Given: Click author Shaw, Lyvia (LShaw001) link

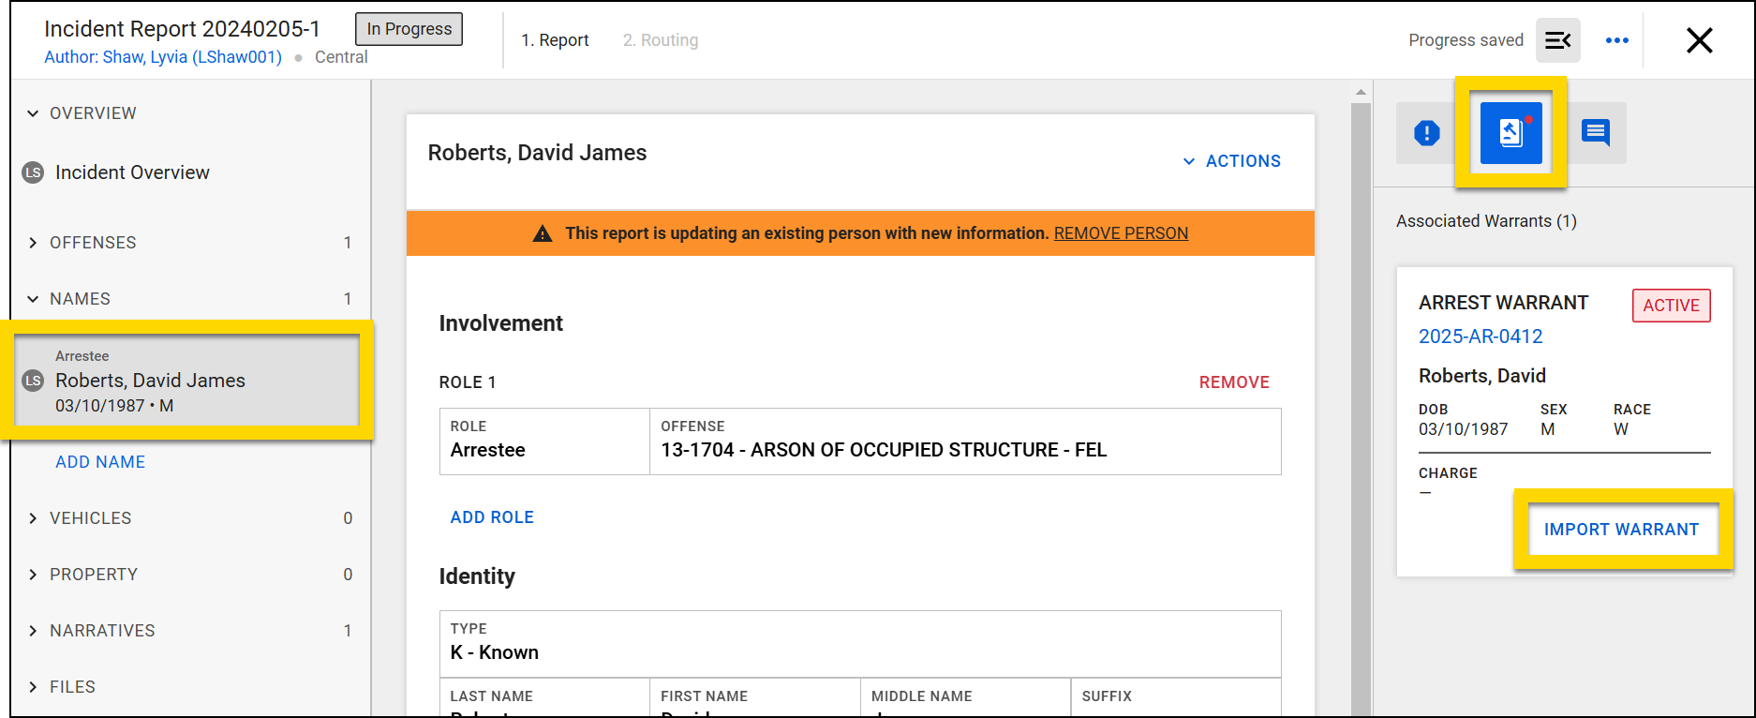Looking at the screenshot, I should [x=163, y=57].
